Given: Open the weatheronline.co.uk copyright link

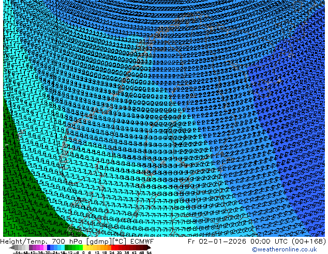Looking at the screenshot, I should pyautogui.click(x=284, y=249).
